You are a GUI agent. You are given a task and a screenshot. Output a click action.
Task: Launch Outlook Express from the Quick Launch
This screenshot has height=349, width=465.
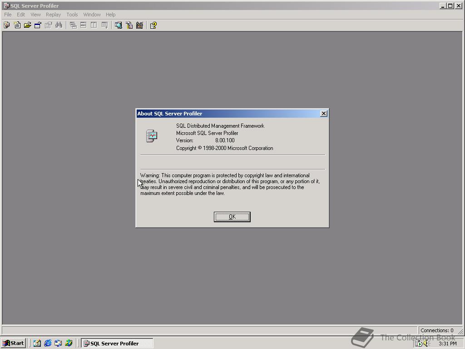tap(58, 343)
